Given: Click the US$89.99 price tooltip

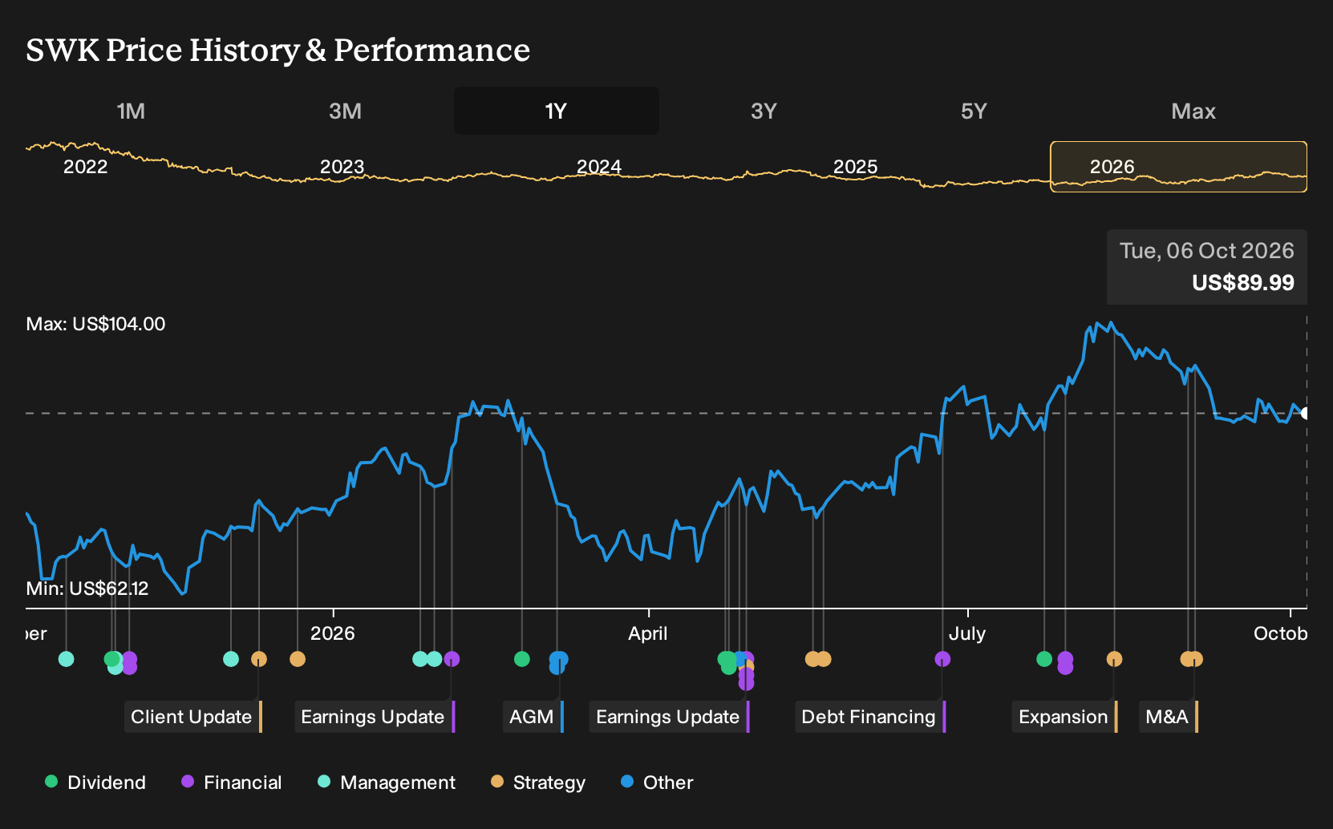Looking at the screenshot, I should point(1207,267).
